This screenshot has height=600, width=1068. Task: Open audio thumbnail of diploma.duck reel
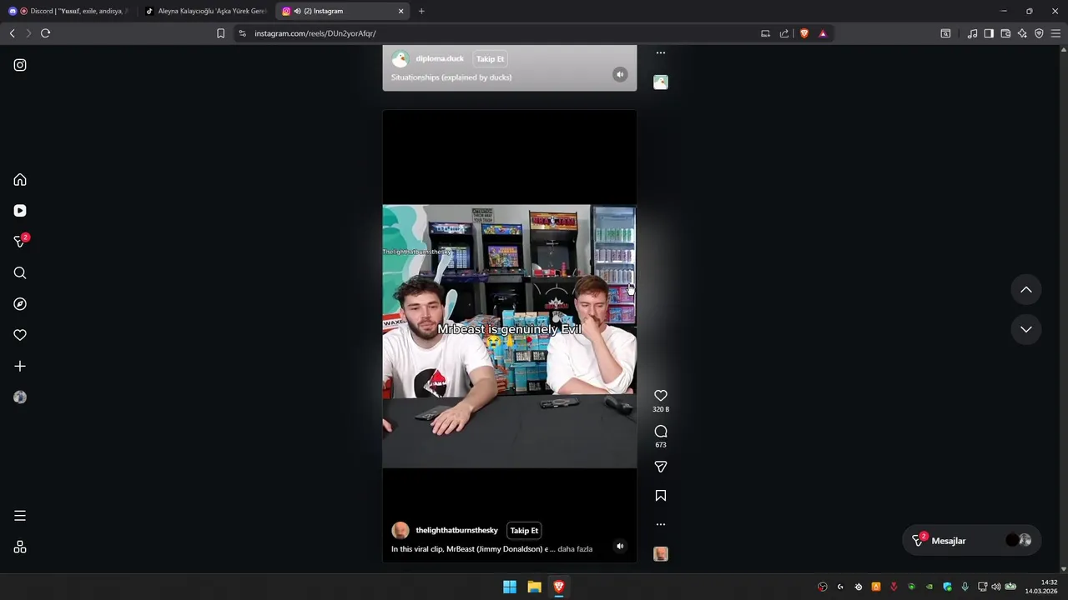click(x=661, y=82)
